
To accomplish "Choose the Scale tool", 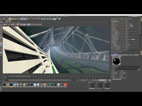I will click(x=12, y=19).
